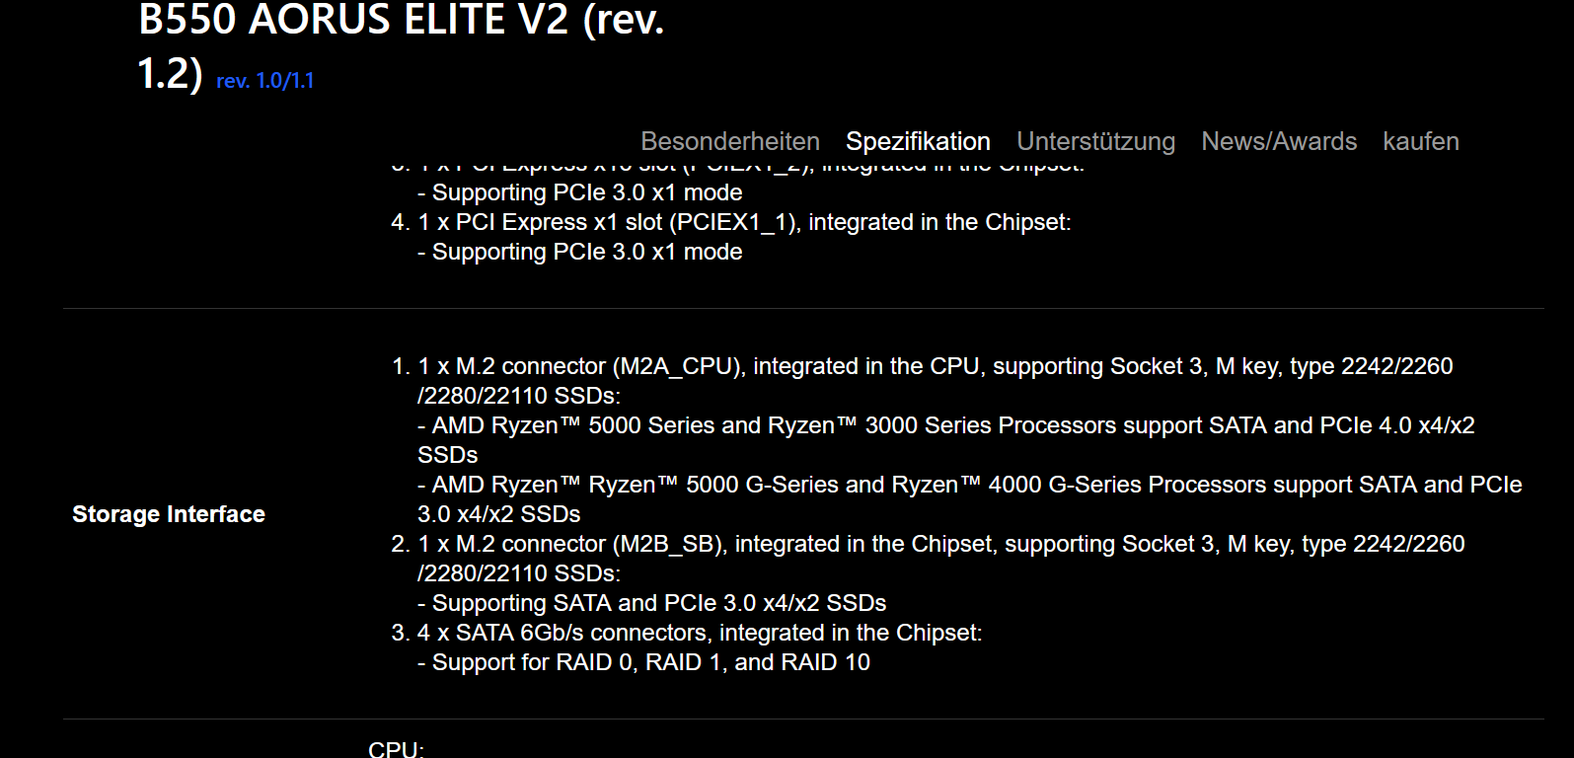The width and height of the screenshot is (1574, 758).
Task: Open the kaufen tab
Action: coord(1420,141)
